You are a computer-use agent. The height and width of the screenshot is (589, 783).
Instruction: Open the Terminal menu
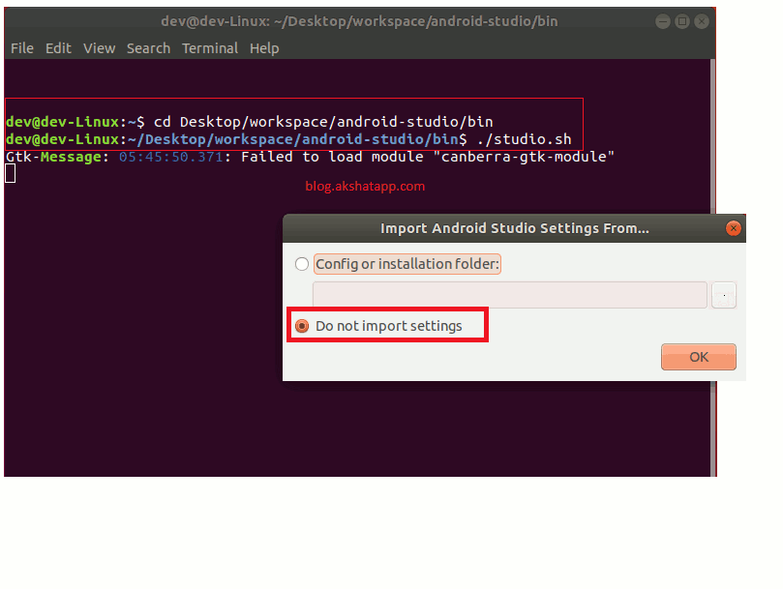point(210,47)
